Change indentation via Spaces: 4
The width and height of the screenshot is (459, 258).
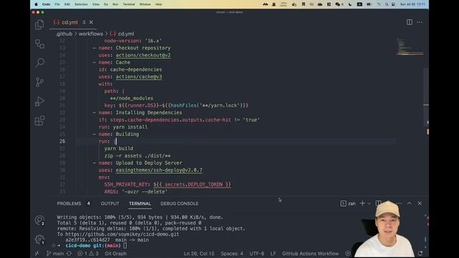click(232, 254)
